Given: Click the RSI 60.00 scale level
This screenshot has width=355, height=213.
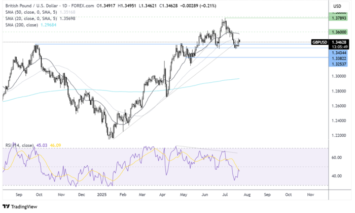Looking at the screenshot, I should point(336,158).
